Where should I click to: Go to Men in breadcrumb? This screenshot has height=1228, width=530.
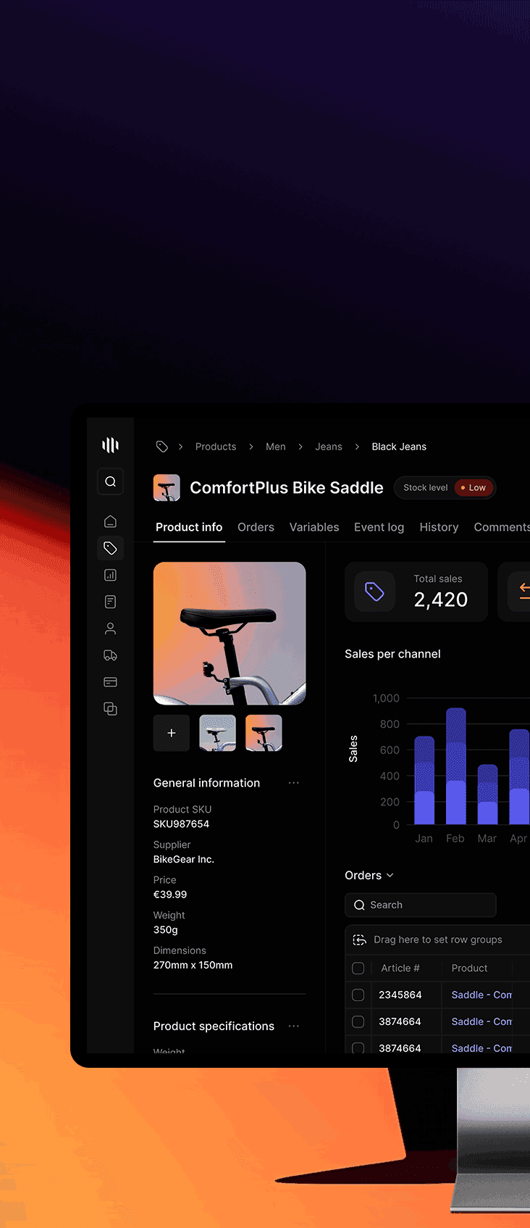click(x=275, y=447)
